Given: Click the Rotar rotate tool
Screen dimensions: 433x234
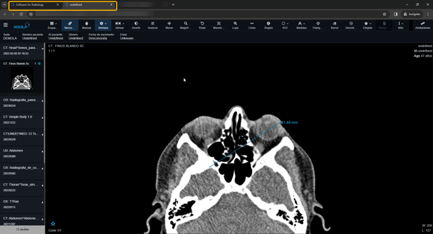Looking at the screenshot, I should (x=202, y=25).
